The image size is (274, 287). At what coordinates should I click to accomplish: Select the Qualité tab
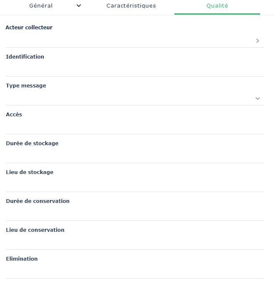[217, 6]
